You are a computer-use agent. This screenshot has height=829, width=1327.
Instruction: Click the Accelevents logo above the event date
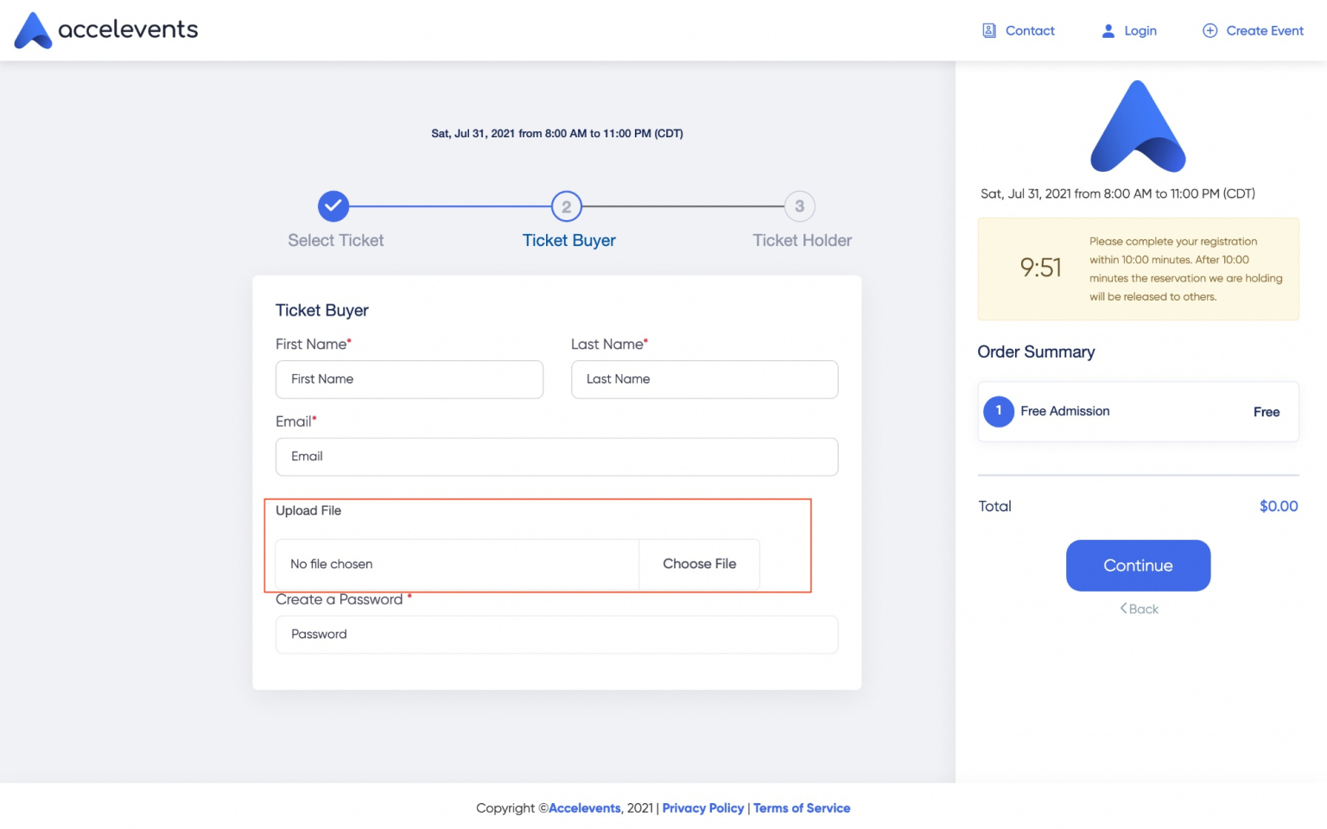(1138, 127)
